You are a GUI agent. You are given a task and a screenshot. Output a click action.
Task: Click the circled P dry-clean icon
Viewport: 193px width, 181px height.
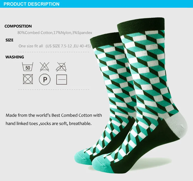click(x=45, y=79)
